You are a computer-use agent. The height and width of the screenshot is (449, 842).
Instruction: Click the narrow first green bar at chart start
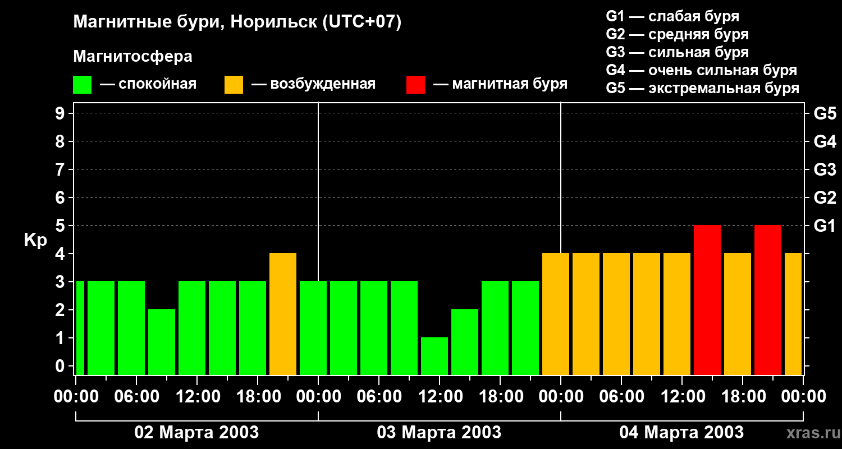pos(80,328)
